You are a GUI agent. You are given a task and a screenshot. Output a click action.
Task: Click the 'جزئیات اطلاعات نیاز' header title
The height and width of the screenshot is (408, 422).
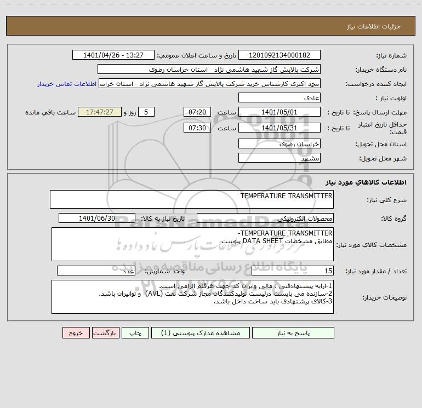tap(374, 26)
